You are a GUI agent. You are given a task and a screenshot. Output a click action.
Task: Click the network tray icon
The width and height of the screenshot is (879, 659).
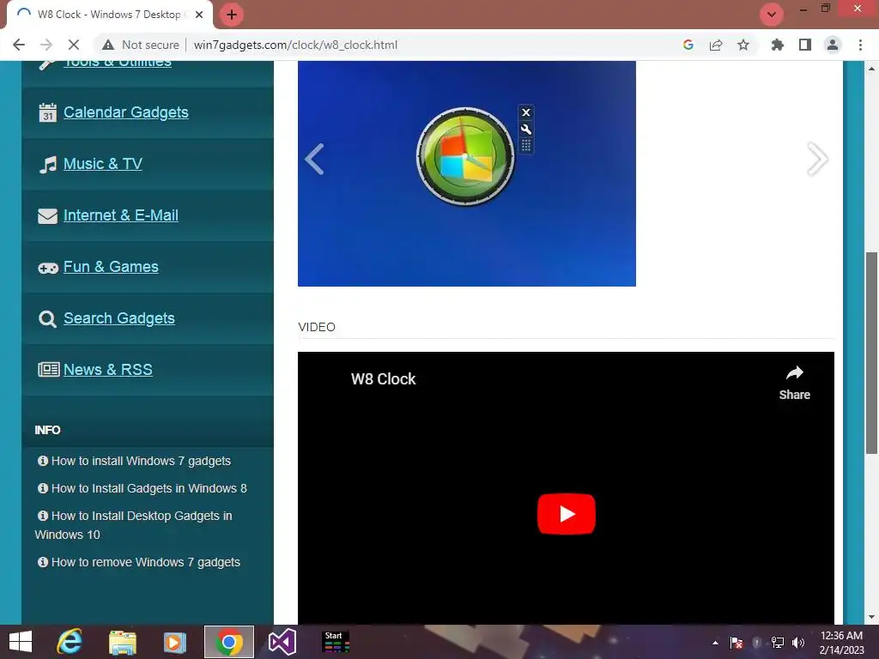tap(778, 643)
